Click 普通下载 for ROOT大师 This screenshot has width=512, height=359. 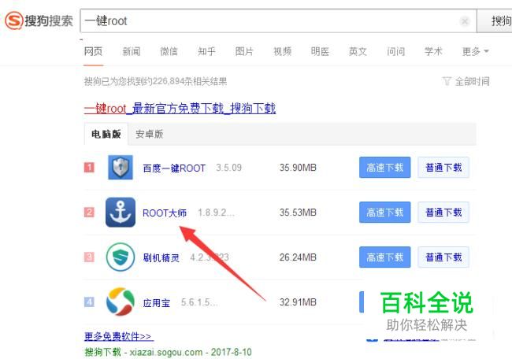click(x=443, y=212)
